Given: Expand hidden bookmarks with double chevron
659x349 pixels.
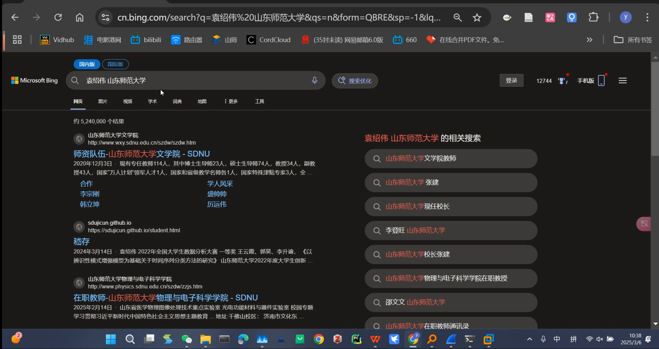Looking at the screenshot, I should pyautogui.click(x=589, y=40).
